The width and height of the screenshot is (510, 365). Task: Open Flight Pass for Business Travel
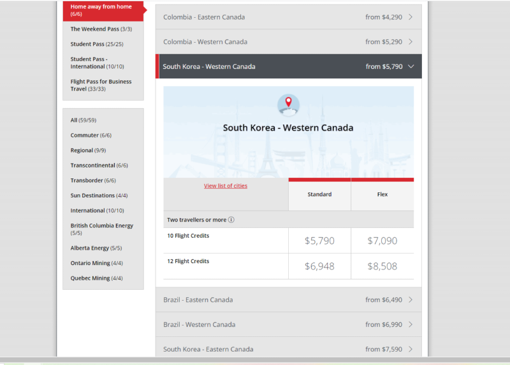pos(101,85)
